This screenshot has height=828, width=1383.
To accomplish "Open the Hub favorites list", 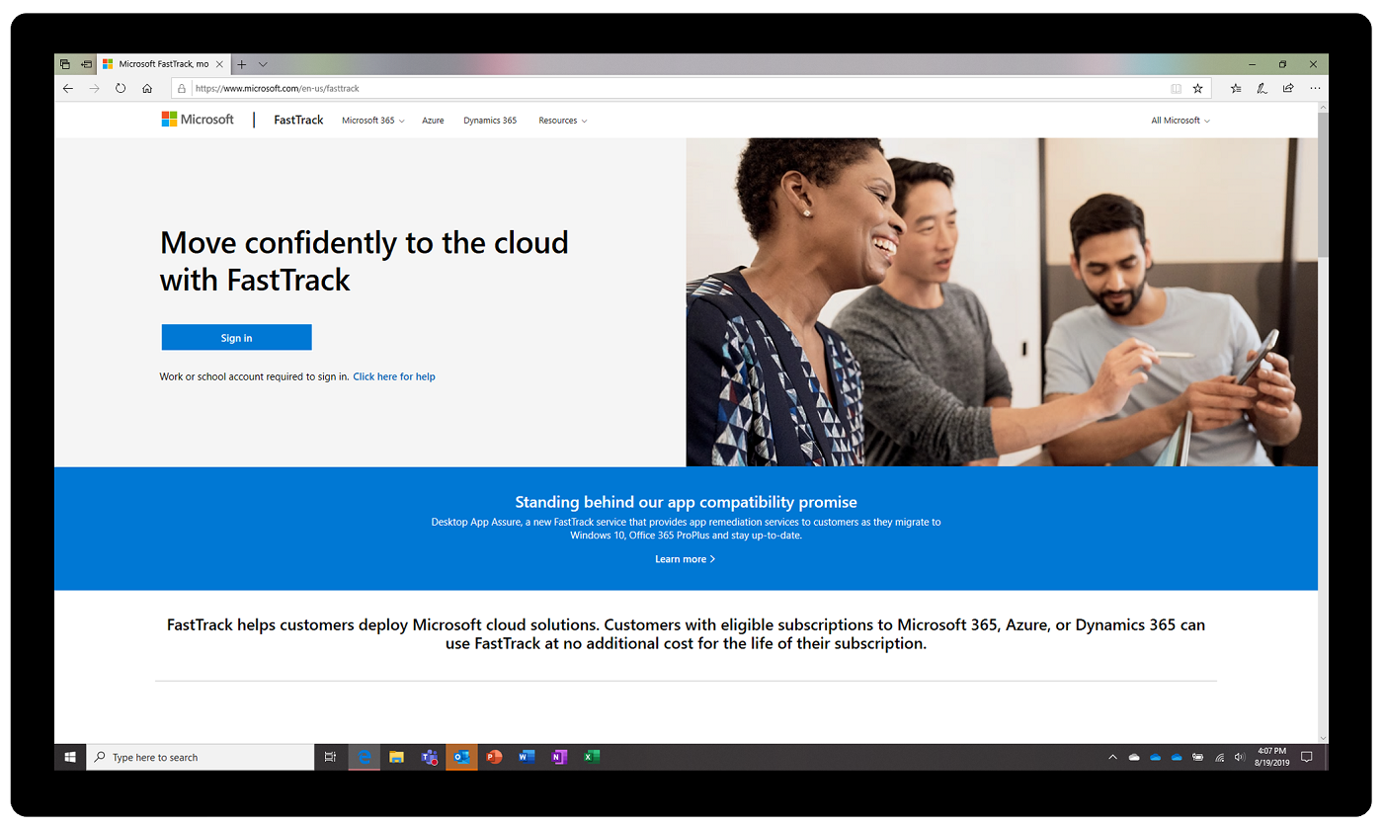I will pos(1235,88).
